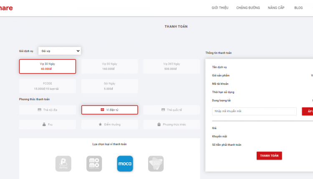Choose the Gói Ngày 5.000đ package
Viewport: 313px width, 179px height.
pyautogui.click(x=110, y=86)
